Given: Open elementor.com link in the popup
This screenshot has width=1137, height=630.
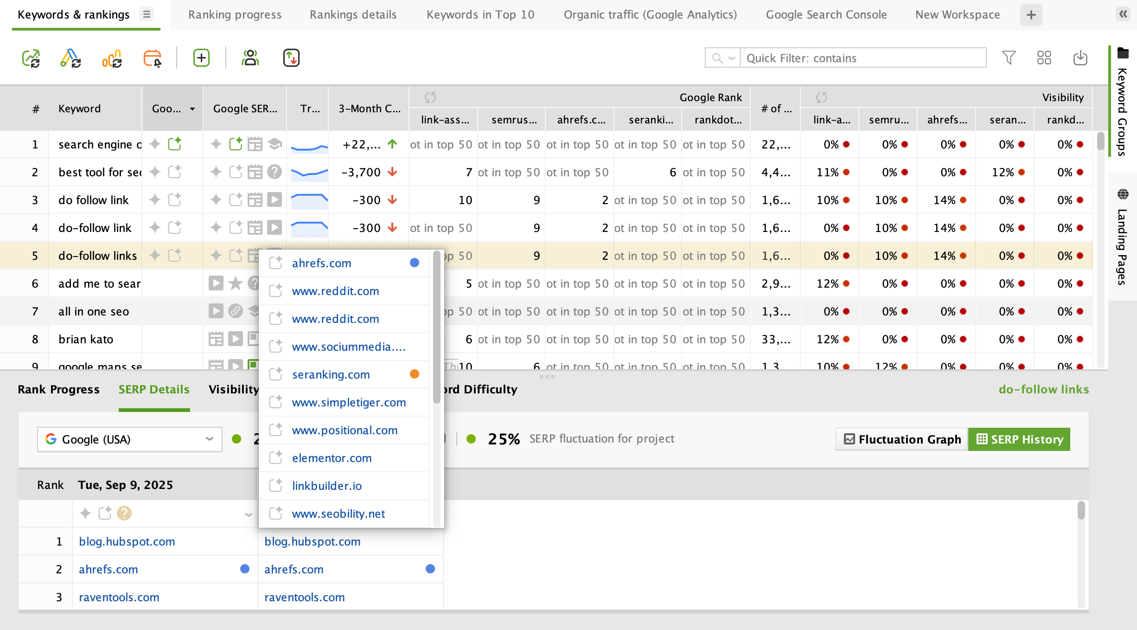Looking at the screenshot, I should [x=332, y=458].
